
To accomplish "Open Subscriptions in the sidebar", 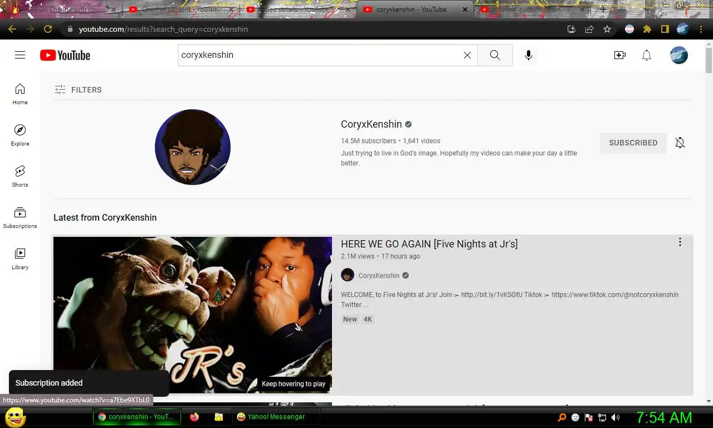I will coord(20,218).
